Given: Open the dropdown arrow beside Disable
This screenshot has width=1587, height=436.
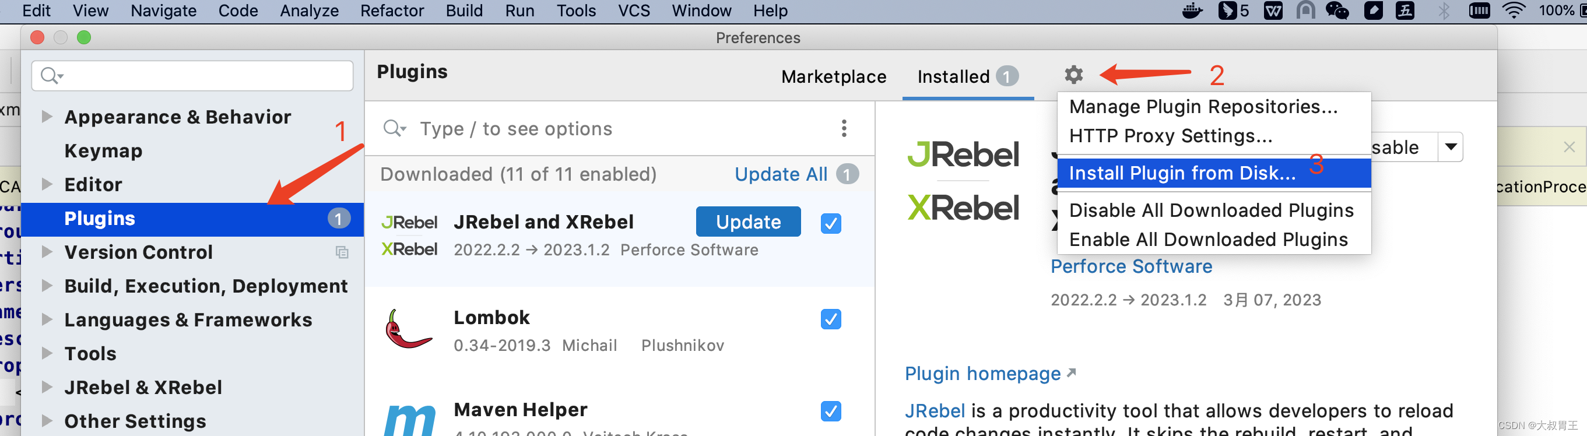Looking at the screenshot, I should 1451,146.
